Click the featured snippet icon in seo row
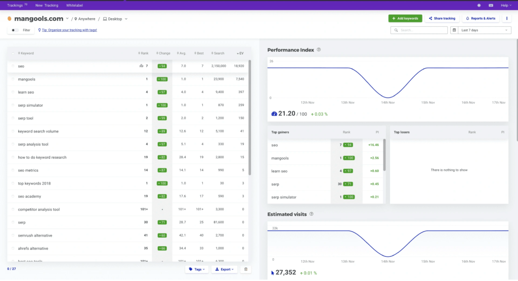The width and height of the screenshot is (518, 281). [142, 66]
